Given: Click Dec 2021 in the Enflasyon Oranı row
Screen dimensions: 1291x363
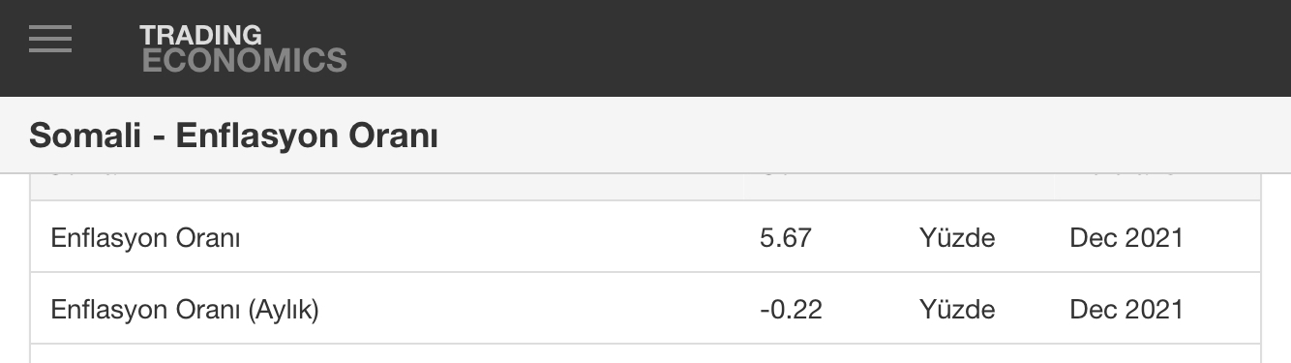Looking at the screenshot, I should [x=1126, y=237].
